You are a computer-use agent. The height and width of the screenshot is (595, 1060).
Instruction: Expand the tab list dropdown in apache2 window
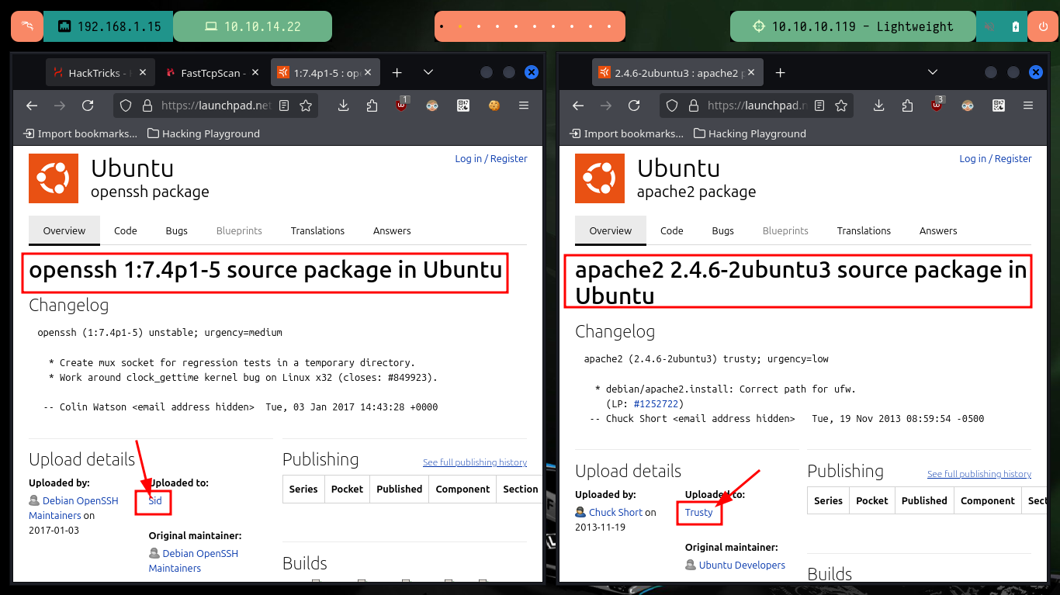tap(934, 72)
